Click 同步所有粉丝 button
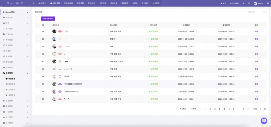The height and width of the screenshot is (127, 271). 48,18
